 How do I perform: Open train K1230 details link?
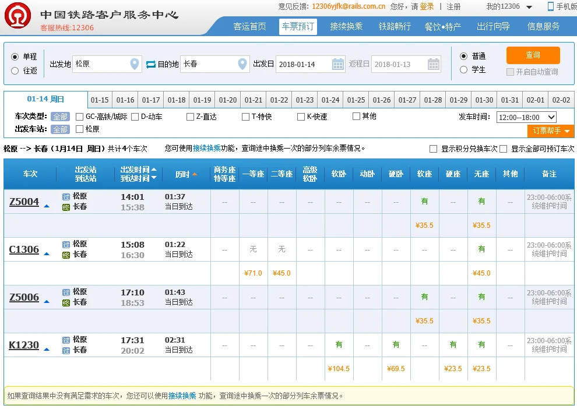click(x=24, y=345)
